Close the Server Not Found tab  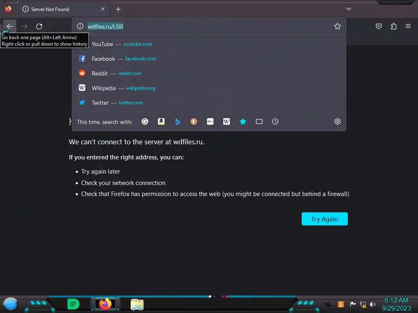(x=103, y=9)
